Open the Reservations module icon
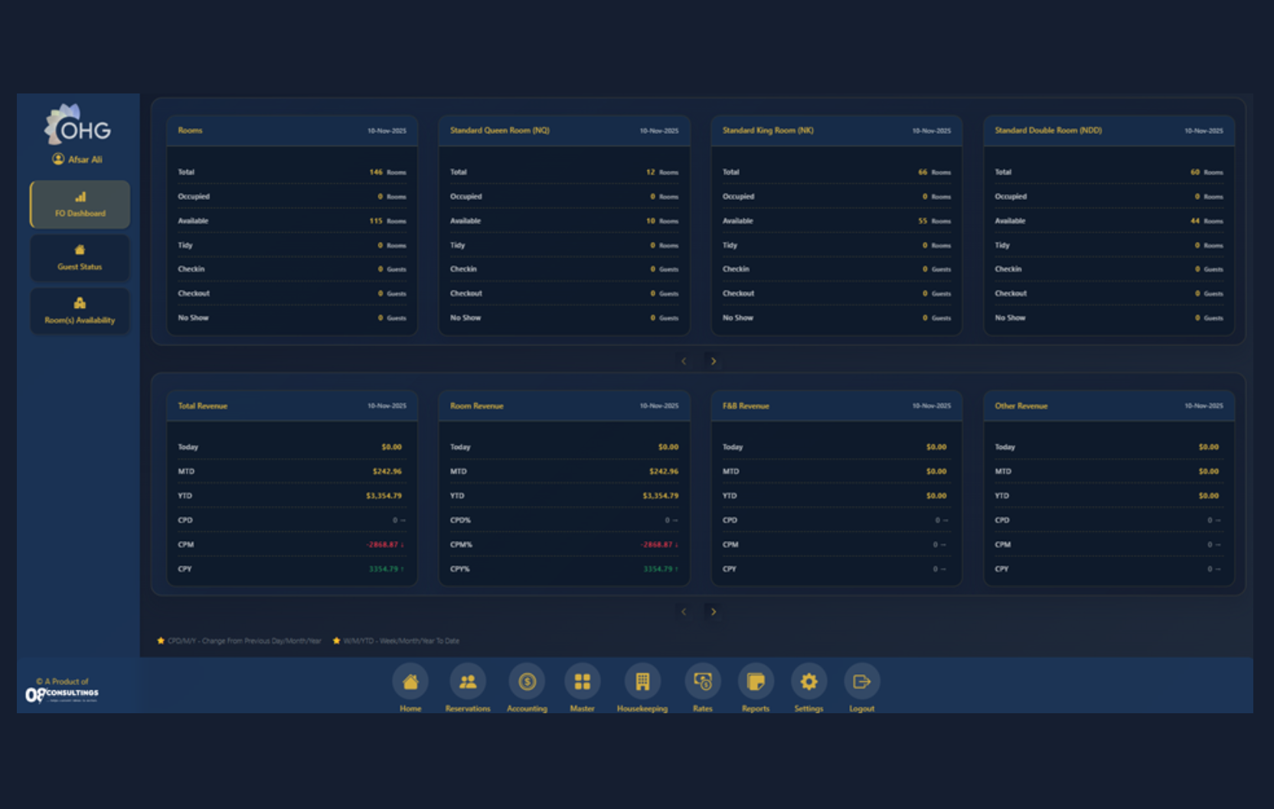The width and height of the screenshot is (1274, 809). [x=468, y=682]
